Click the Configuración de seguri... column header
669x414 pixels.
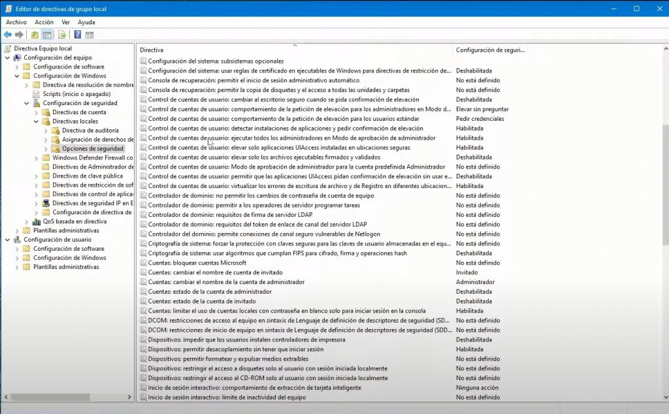tap(490, 50)
